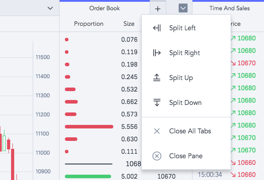This screenshot has width=264, height=180.
Task: Click the Split Down arrow icon
Action: tap(157, 103)
